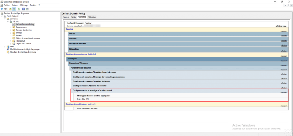Screen dimensions: 293x136
Task: Click the Departements OU folder icon
Action: (14, 27)
